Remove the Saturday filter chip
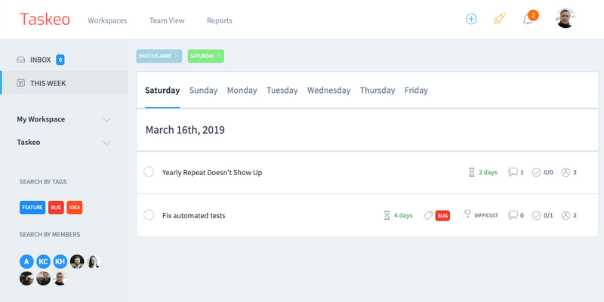 219,56
